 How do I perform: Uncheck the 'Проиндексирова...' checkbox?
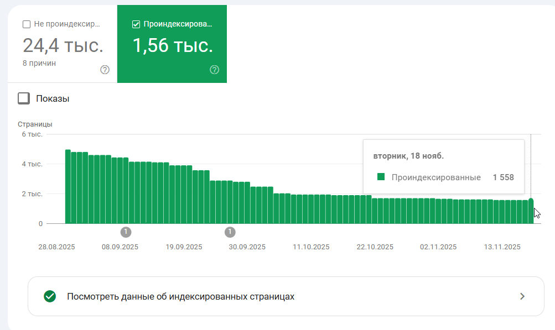(136, 24)
